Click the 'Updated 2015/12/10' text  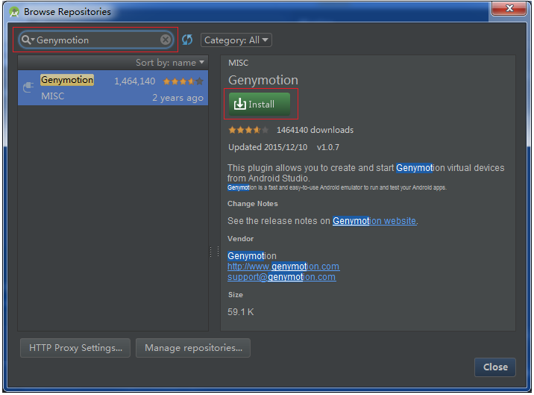click(x=268, y=147)
